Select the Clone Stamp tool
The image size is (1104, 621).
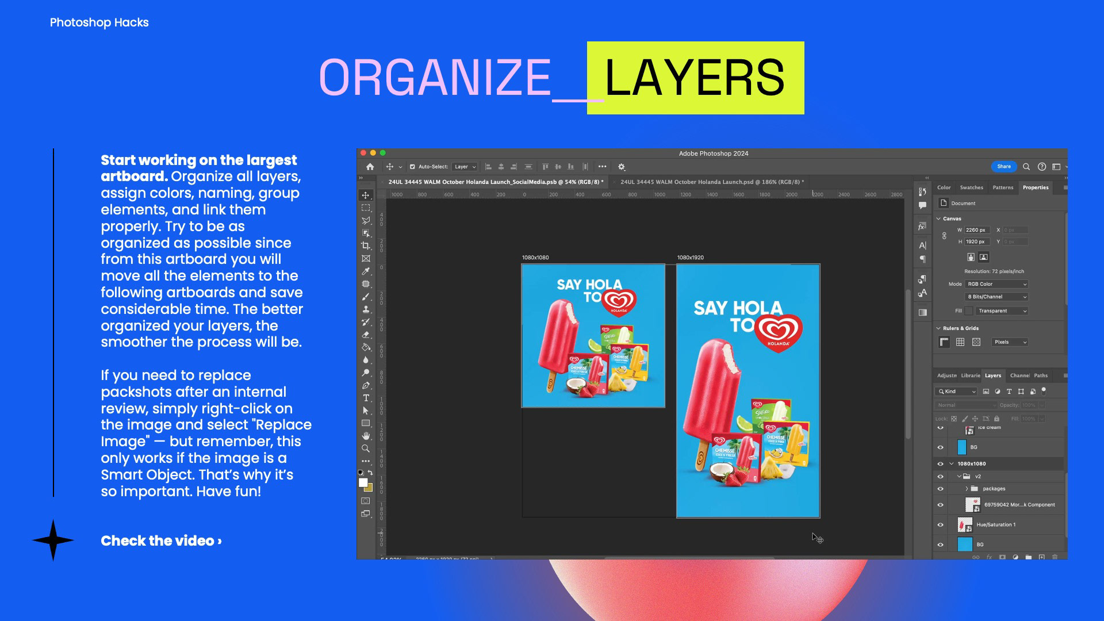366,309
